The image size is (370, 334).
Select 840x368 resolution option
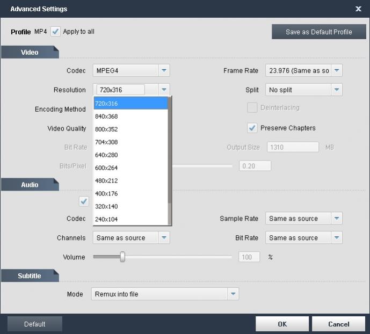coord(130,117)
